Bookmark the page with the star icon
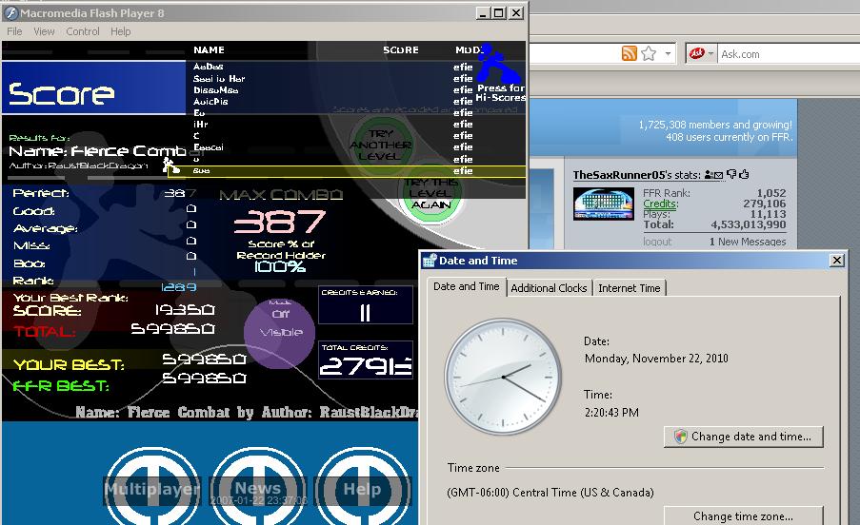Image resolution: width=860 pixels, height=525 pixels. 649,53
